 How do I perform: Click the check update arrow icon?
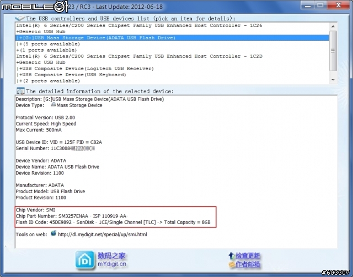click(x=232, y=256)
